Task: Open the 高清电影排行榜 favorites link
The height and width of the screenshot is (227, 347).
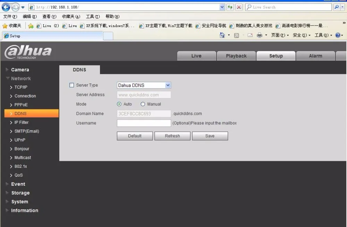Action: [302, 26]
